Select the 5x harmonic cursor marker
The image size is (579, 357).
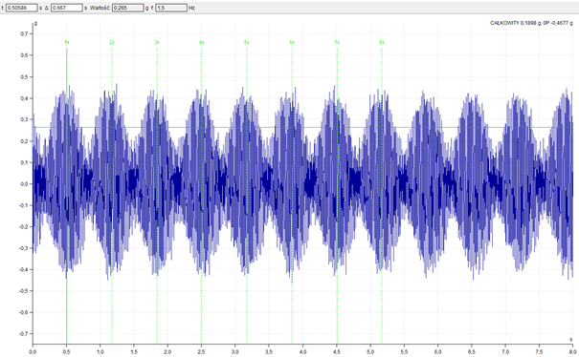tap(247, 42)
